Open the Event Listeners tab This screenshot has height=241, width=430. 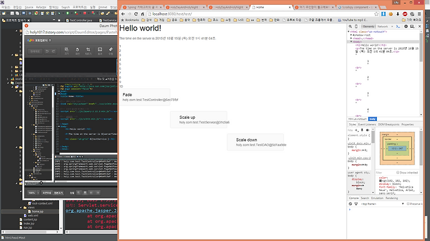367,124
